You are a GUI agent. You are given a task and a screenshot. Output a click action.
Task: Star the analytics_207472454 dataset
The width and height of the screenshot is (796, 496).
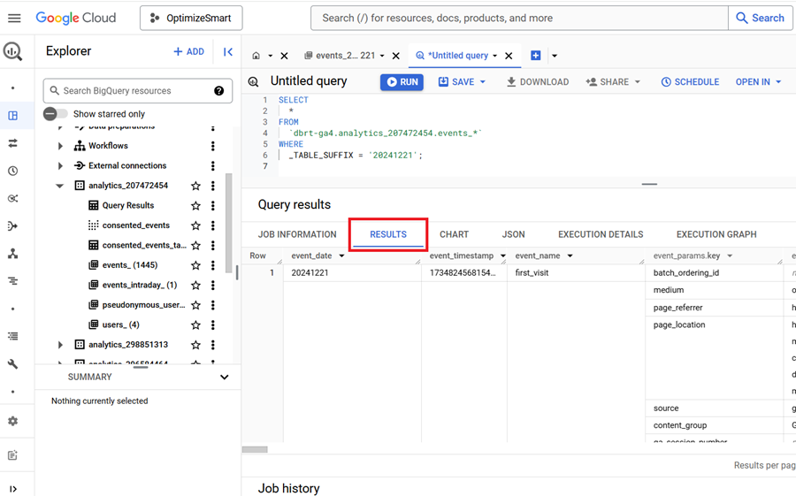point(195,186)
